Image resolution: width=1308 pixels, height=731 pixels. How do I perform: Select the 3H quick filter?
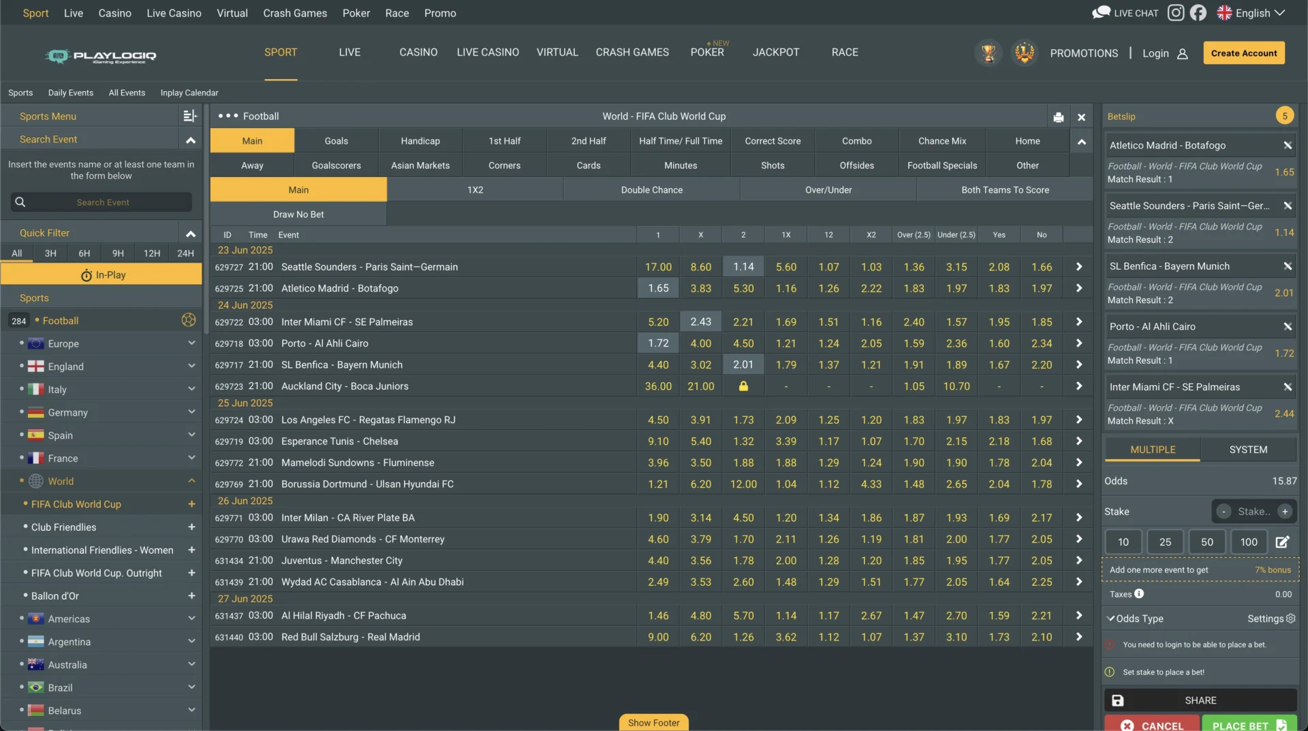point(50,253)
